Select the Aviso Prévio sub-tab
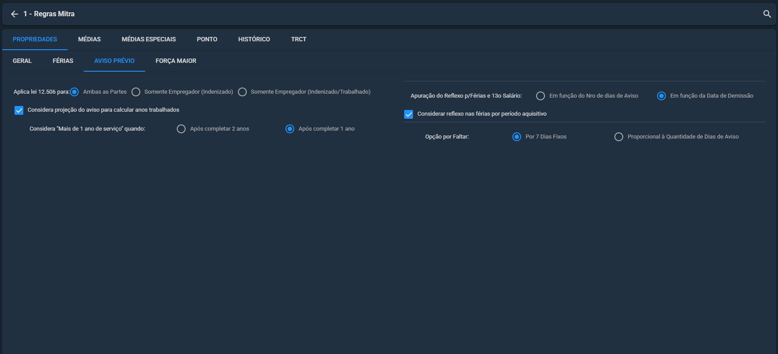This screenshot has width=778, height=354. click(x=114, y=61)
